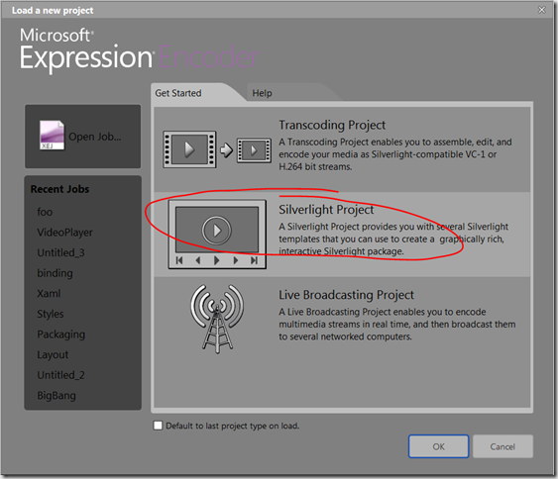The height and width of the screenshot is (479, 558).
Task: Open the XEJ job file icon
Action: tap(52, 135)
